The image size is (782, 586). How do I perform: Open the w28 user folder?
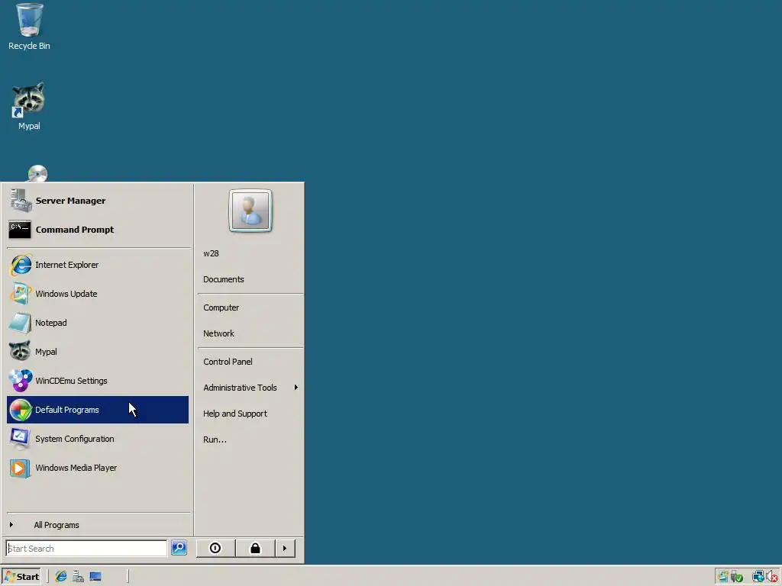[x=250, y=253]
